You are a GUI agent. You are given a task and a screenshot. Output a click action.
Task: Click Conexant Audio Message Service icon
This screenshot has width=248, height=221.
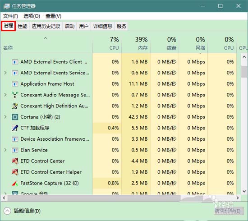pyautogui.click(x=15, y=95)
